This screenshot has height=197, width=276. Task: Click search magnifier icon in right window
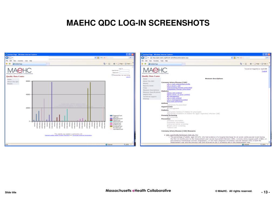267,58
